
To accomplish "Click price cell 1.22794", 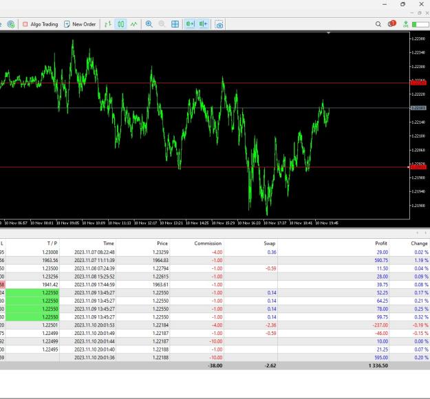I will point(160,268).
